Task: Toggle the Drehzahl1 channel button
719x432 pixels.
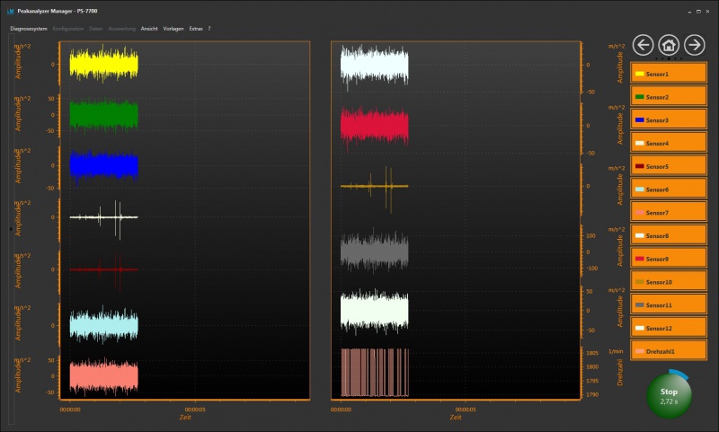Action: tap(669, 351)
